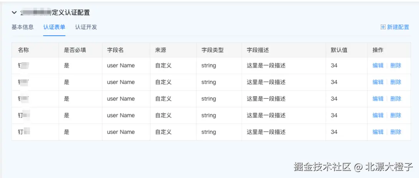
Task: Click 编辑 in the third row
Action: (378, 99)
